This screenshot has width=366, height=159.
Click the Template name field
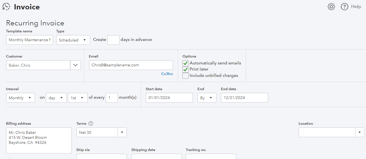coord(29,40)
